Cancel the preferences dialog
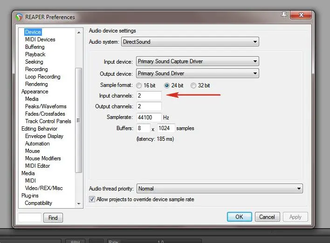Viewport: 330px width, 243px height. coord(267,217)
